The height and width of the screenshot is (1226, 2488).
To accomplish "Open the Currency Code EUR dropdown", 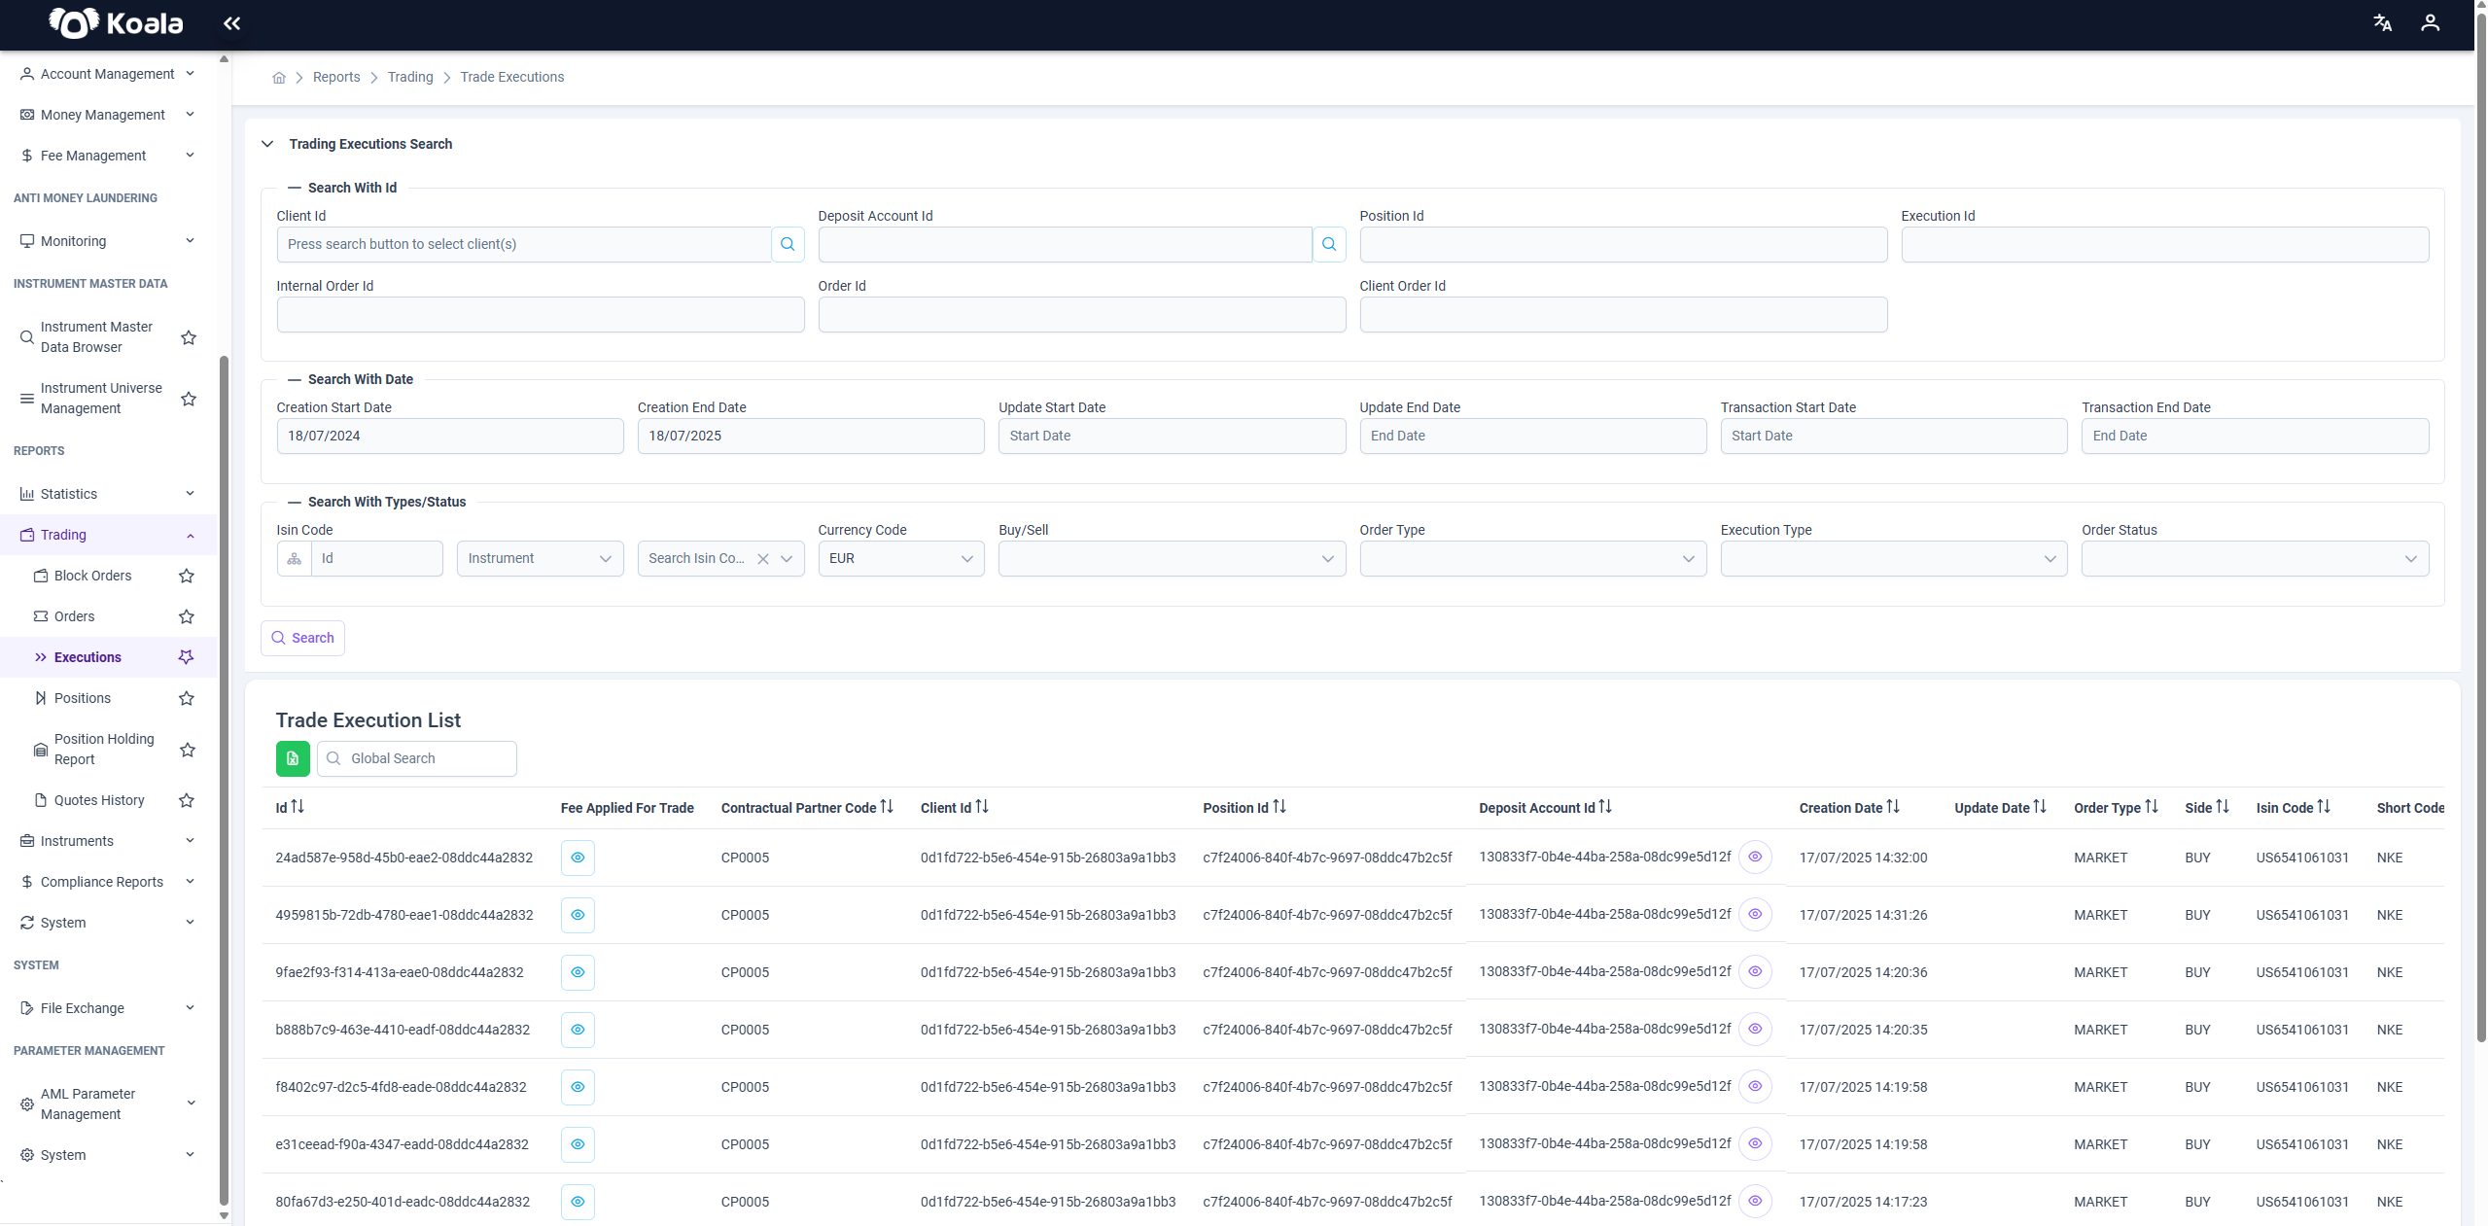I will coord(901,559).
